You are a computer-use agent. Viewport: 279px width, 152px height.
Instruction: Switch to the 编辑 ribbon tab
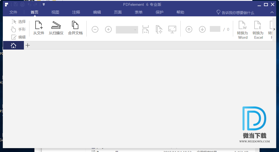pos(97,12)
